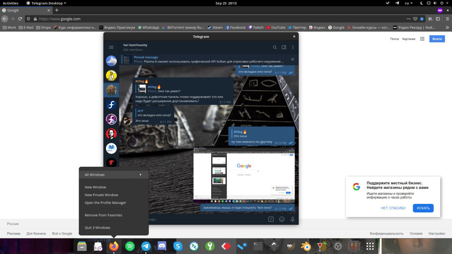Expand the All Windows submenu
Viewport: 452px width, 254px height.
coord(114,175)
